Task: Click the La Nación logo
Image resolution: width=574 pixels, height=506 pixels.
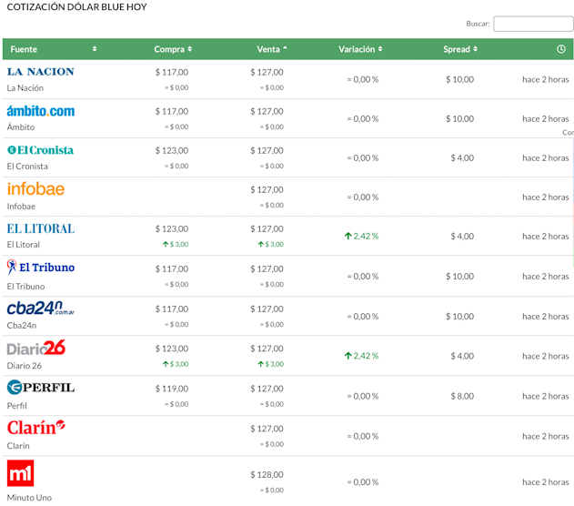Action: tap(40, 72)
